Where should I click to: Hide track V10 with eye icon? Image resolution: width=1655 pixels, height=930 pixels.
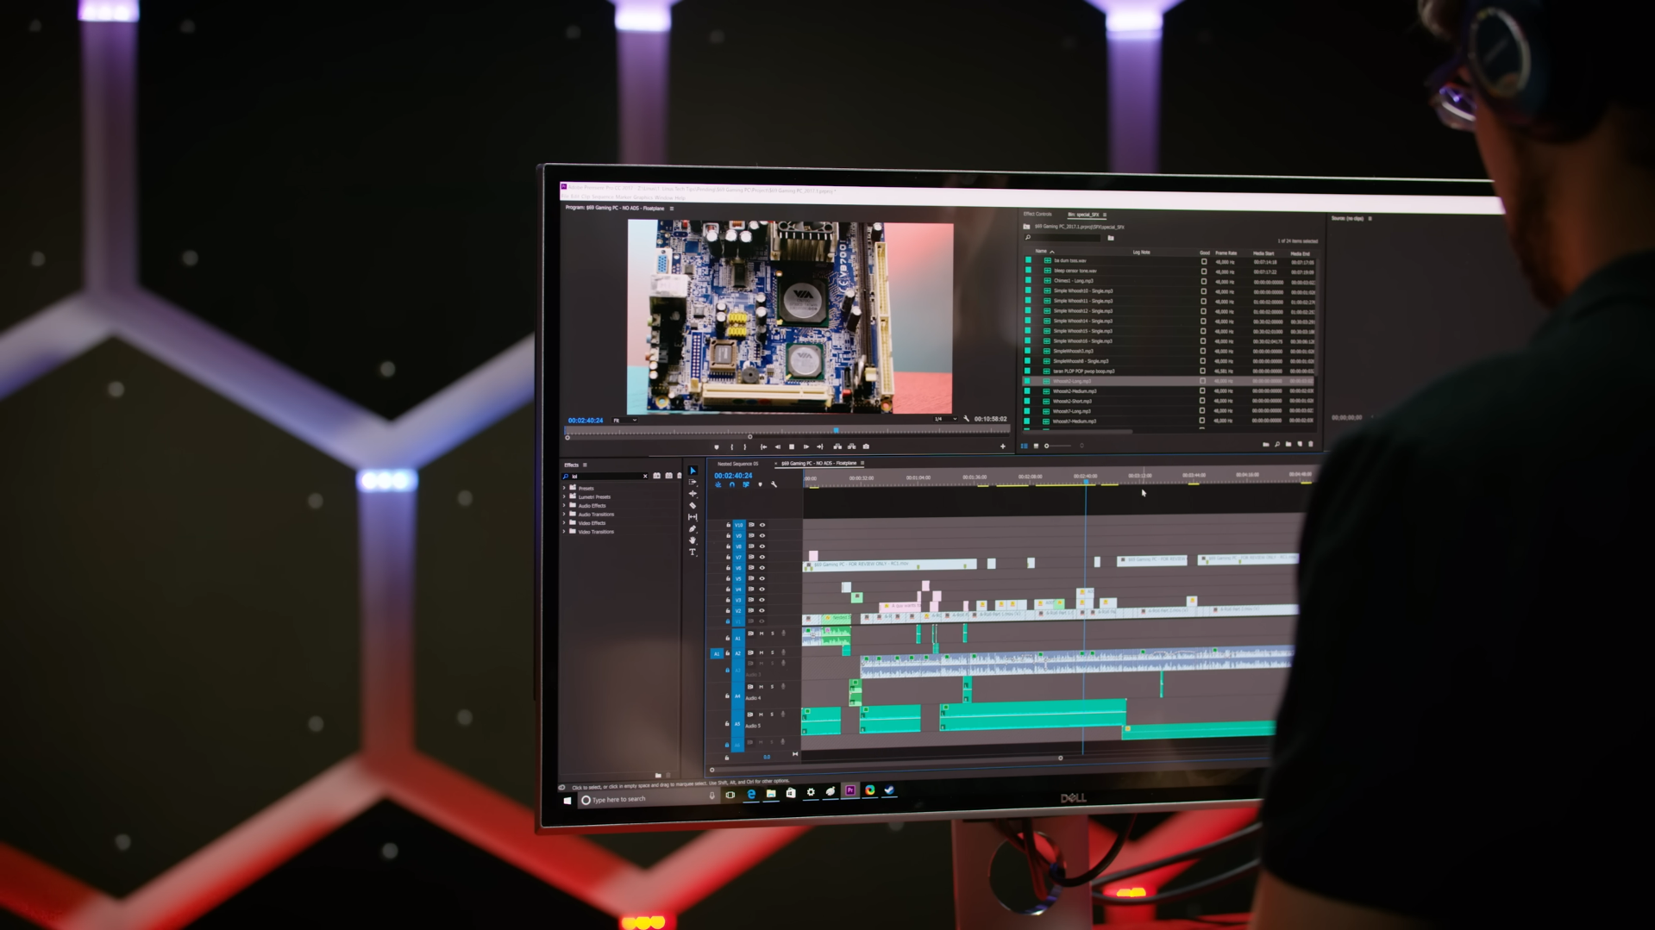point(762,525)
